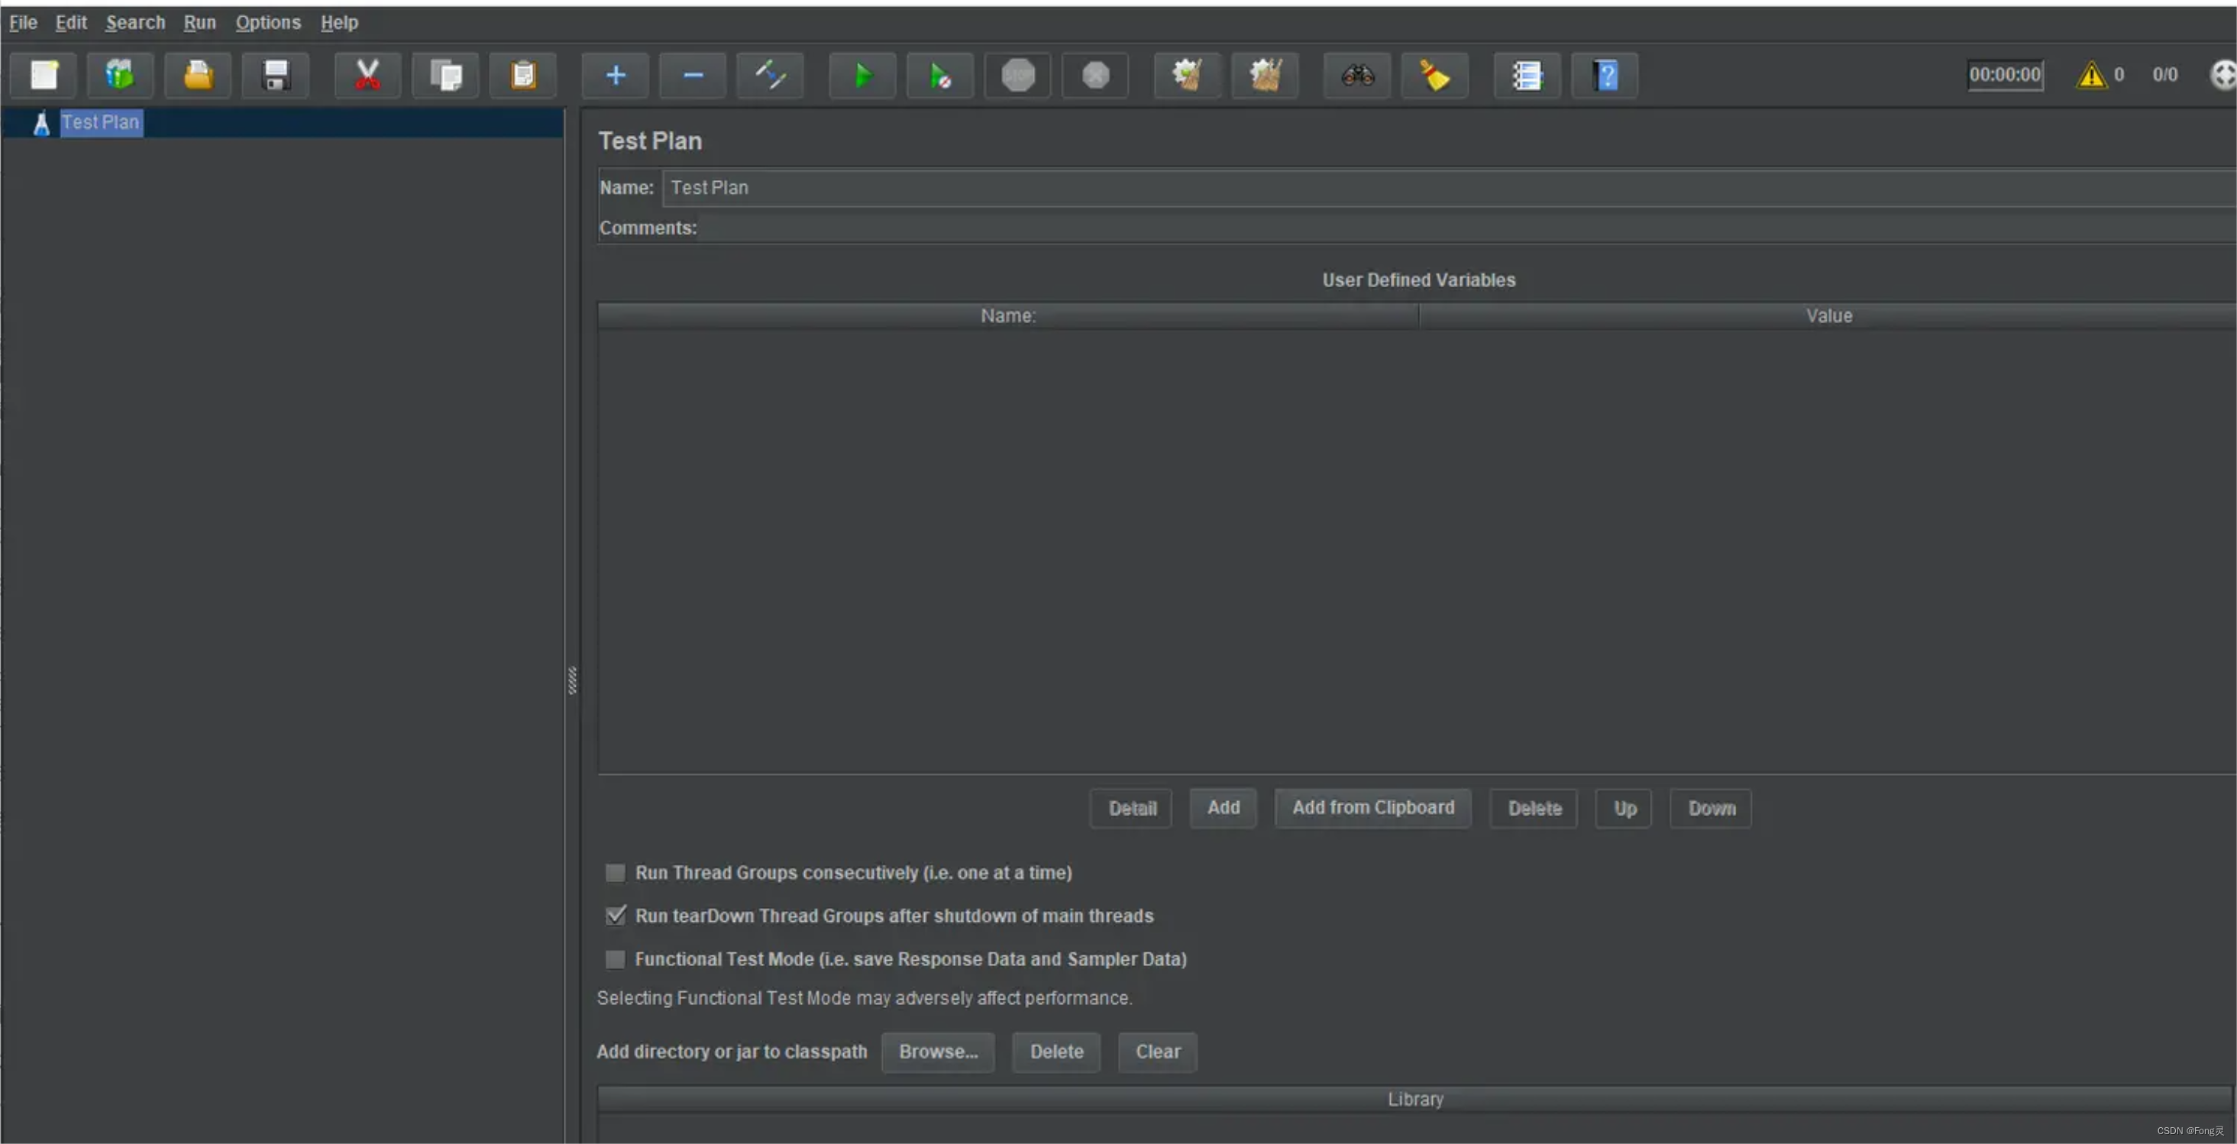Click Delete button beside Browse
This screenshot has height=1144, width=2237.
(x=1056, y=1052)
